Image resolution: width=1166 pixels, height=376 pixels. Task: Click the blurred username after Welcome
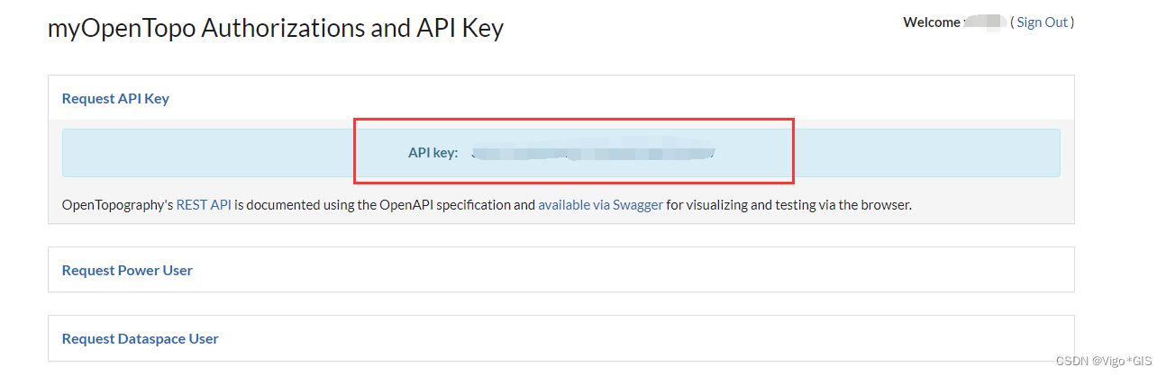(x=984, y=22)
